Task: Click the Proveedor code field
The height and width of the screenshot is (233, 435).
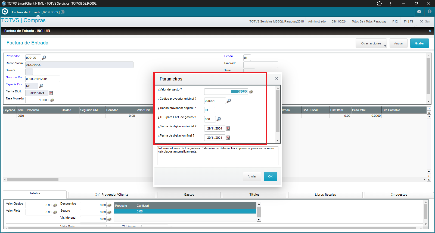Action: (33, 58)
